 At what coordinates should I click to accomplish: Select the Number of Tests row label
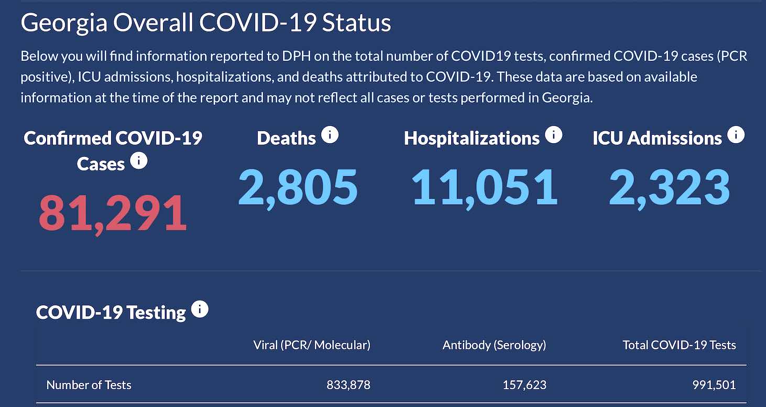click(89, 385)
